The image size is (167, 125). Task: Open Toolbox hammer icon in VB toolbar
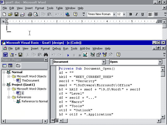pyautogui.click(x=111, y=55)
